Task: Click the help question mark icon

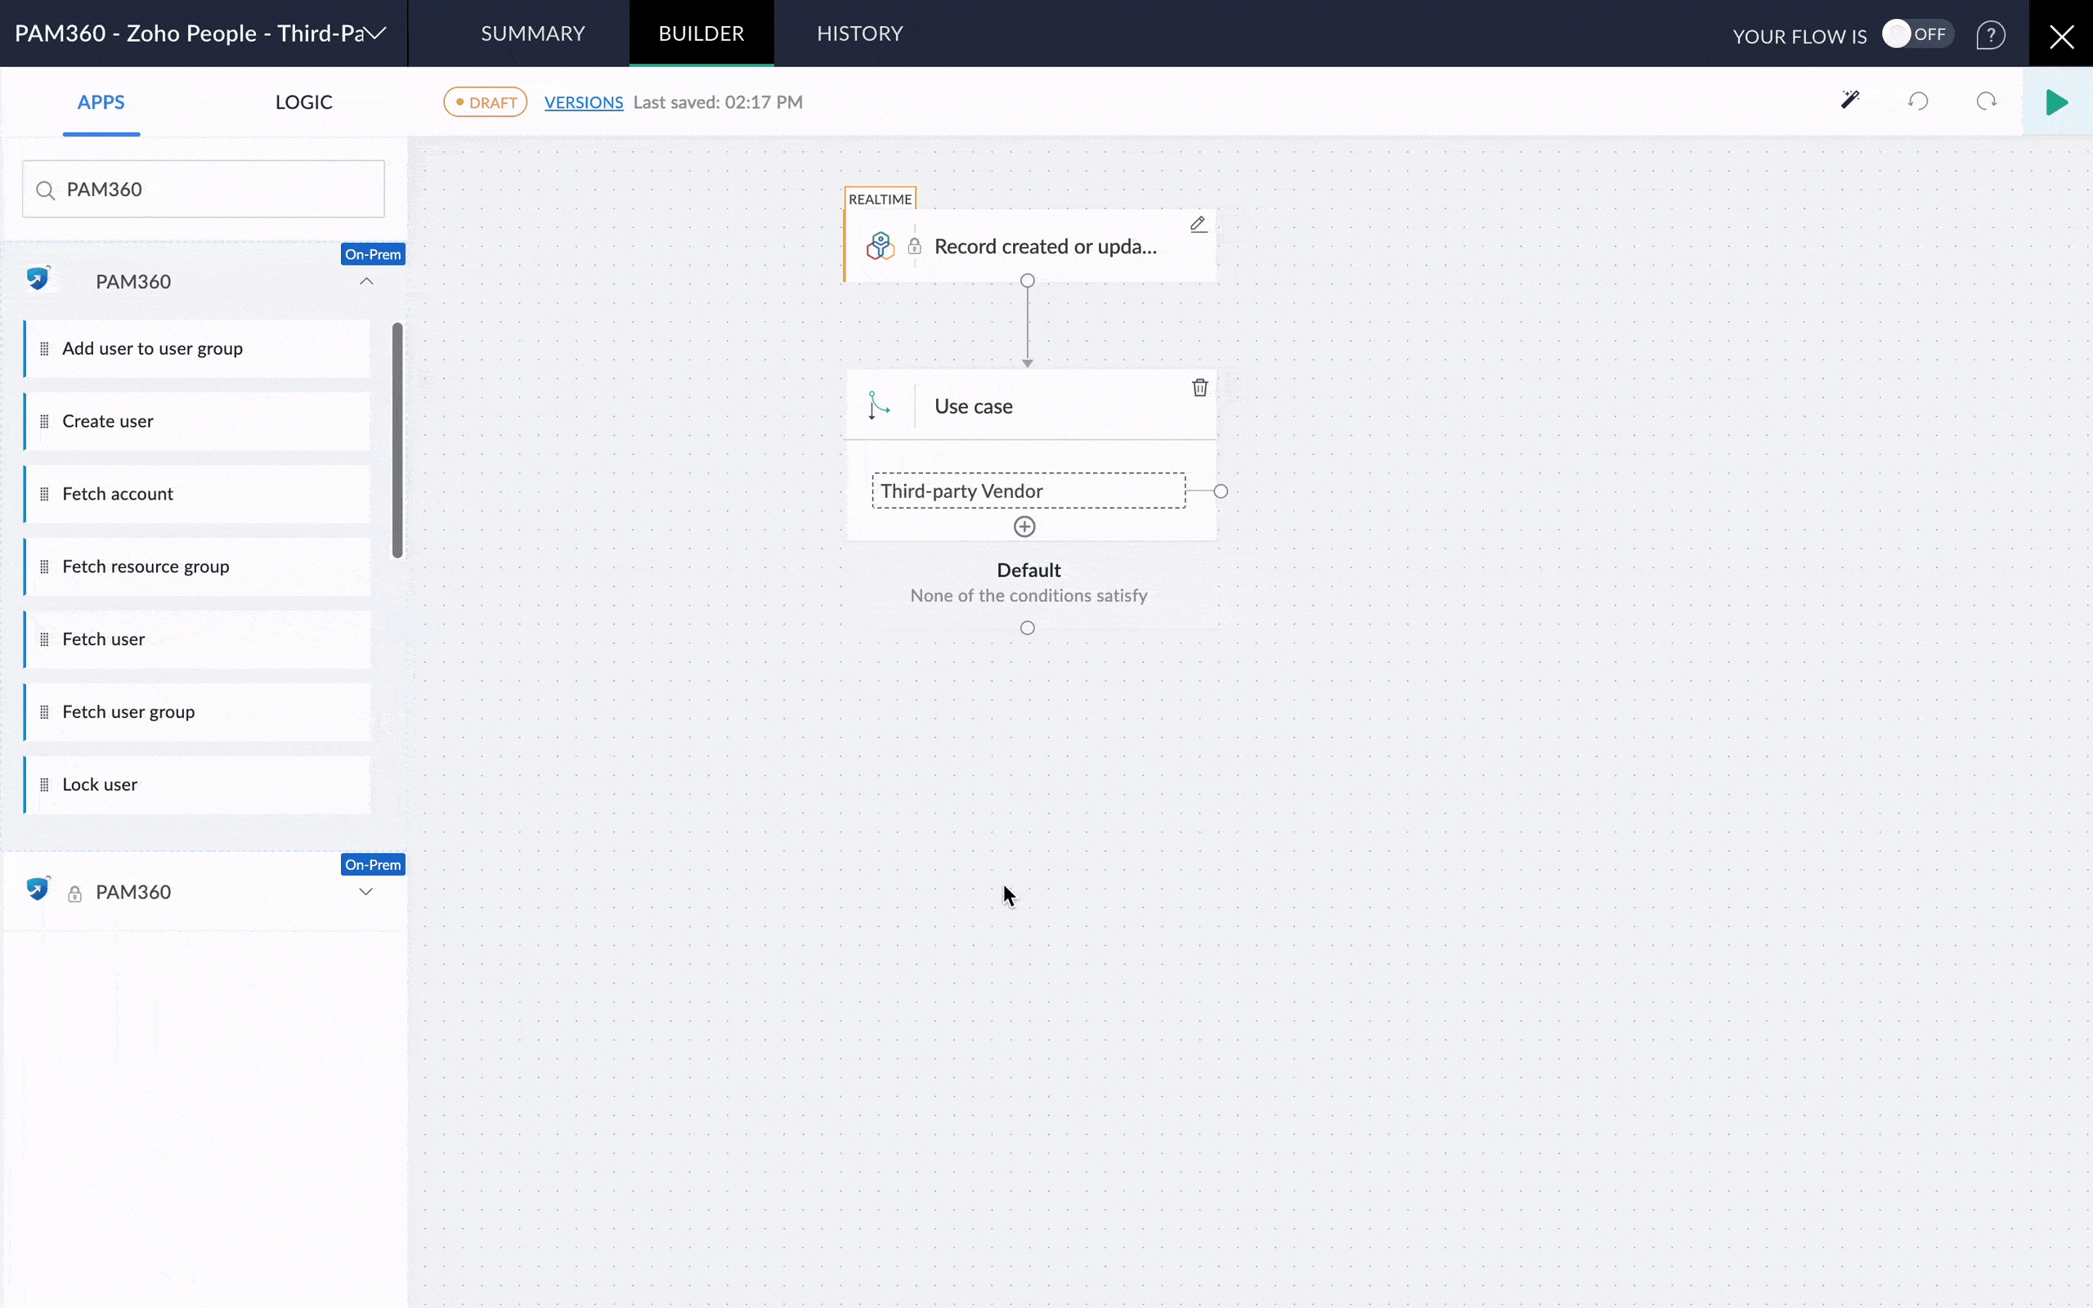Action: pos(1991,34)
